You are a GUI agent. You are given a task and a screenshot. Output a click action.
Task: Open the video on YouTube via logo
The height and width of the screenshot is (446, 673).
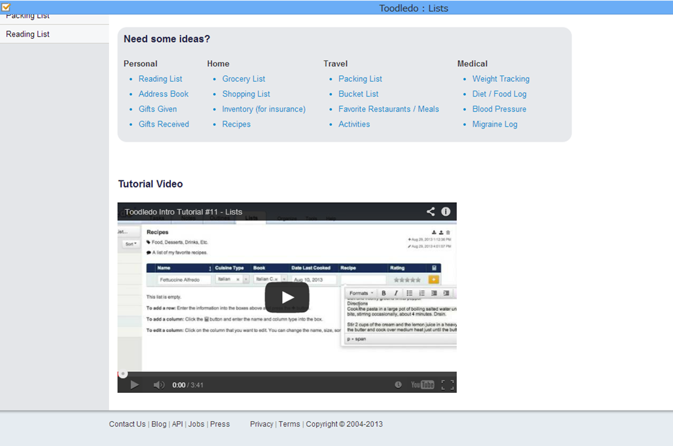(x=423, y=385)
